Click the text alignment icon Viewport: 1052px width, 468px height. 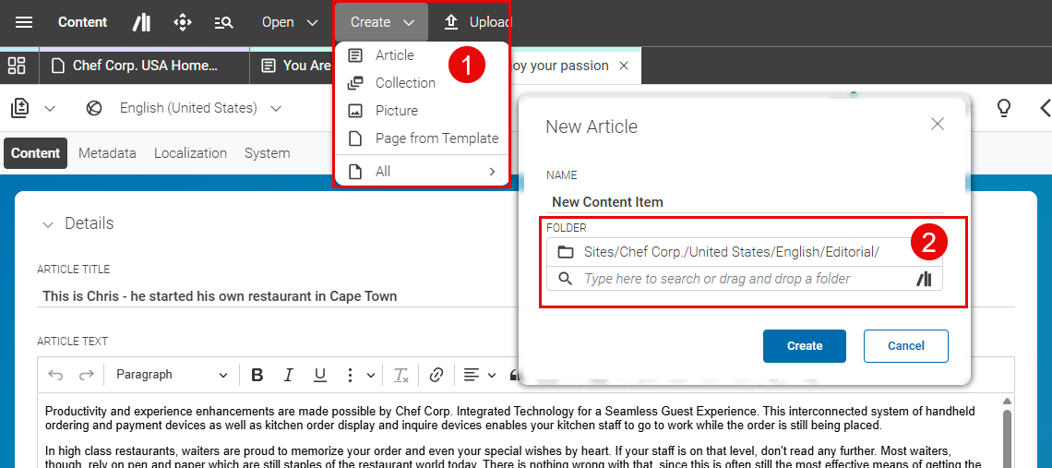pyautogui.click(x=472, y=375)
